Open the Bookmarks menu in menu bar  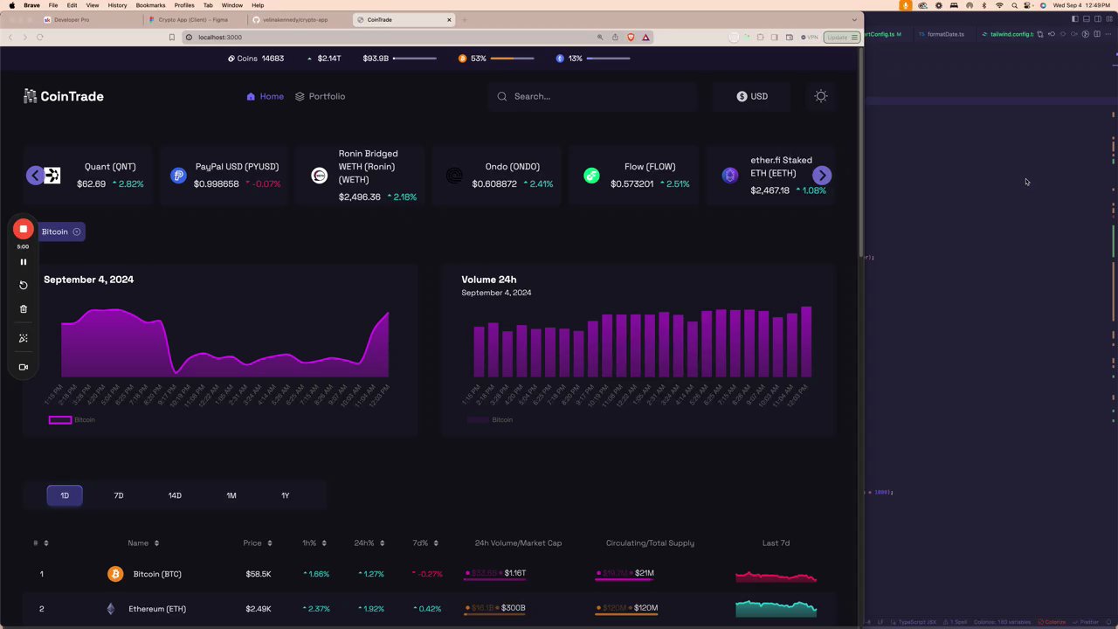coord(150,5)
